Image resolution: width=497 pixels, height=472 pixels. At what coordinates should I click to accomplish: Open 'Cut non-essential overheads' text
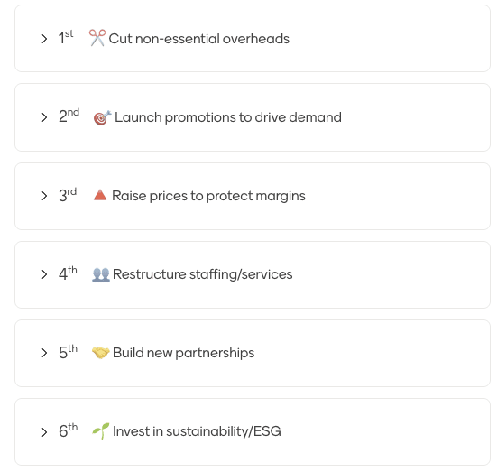pyautogui.click(x=199, y=39)
